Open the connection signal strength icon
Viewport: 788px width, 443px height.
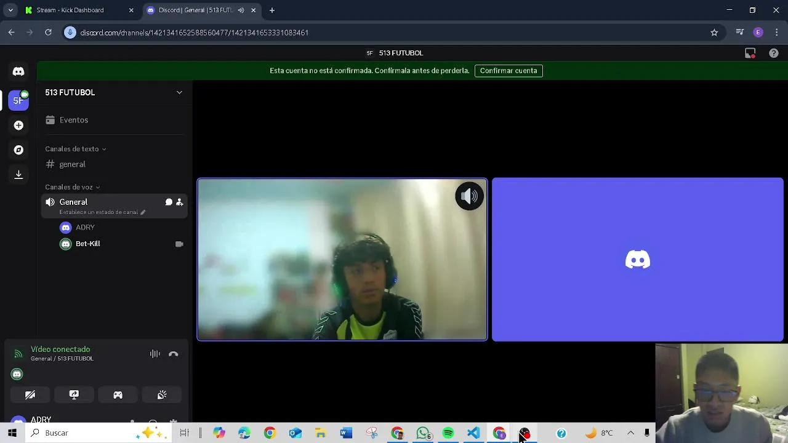18,354
